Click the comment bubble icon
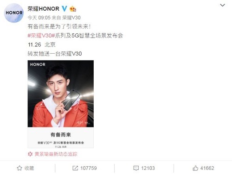This screenshot has height=175, width=232. pos(136,168)
